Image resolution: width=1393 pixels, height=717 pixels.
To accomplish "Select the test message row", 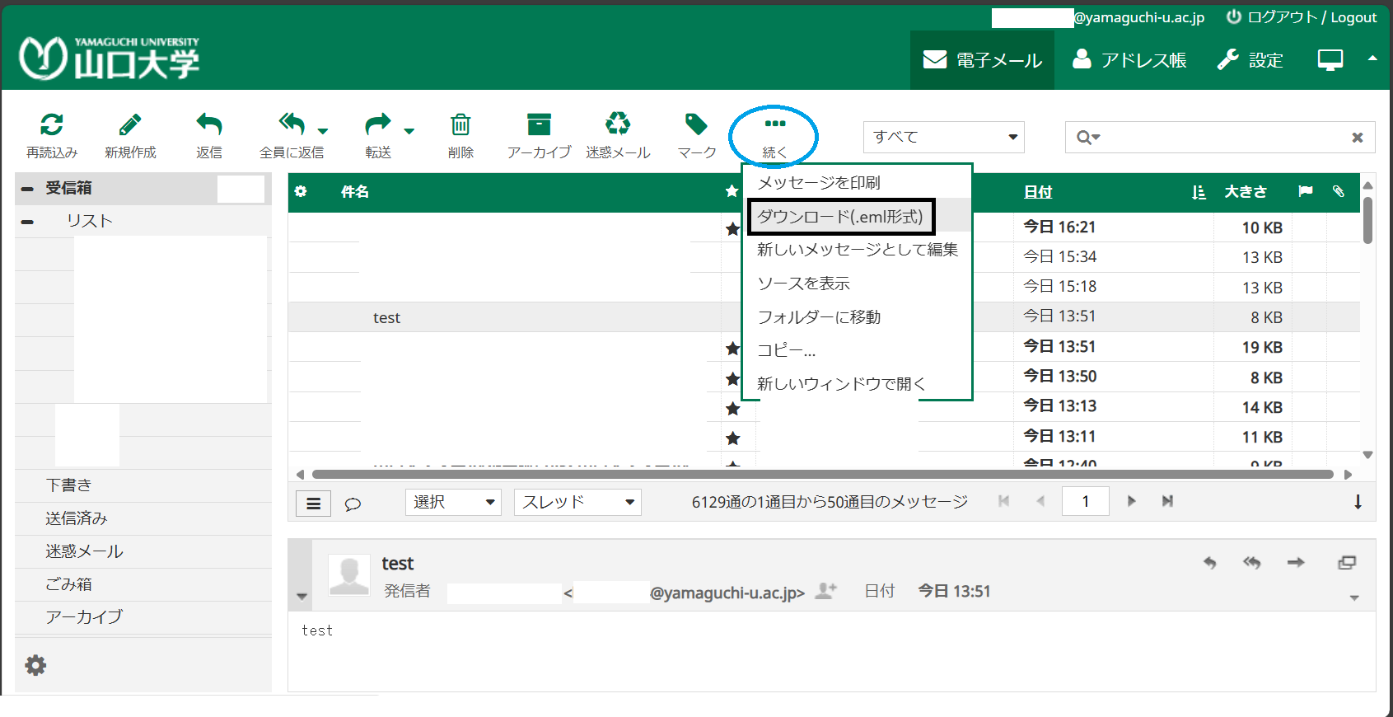I will tap(824, 317).
